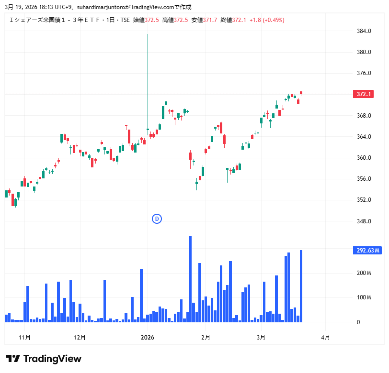Image resolution: width=389 pixels, height=373 pixels.
Task: Click the 安値 371.7 low value
Action: (204, 20)
